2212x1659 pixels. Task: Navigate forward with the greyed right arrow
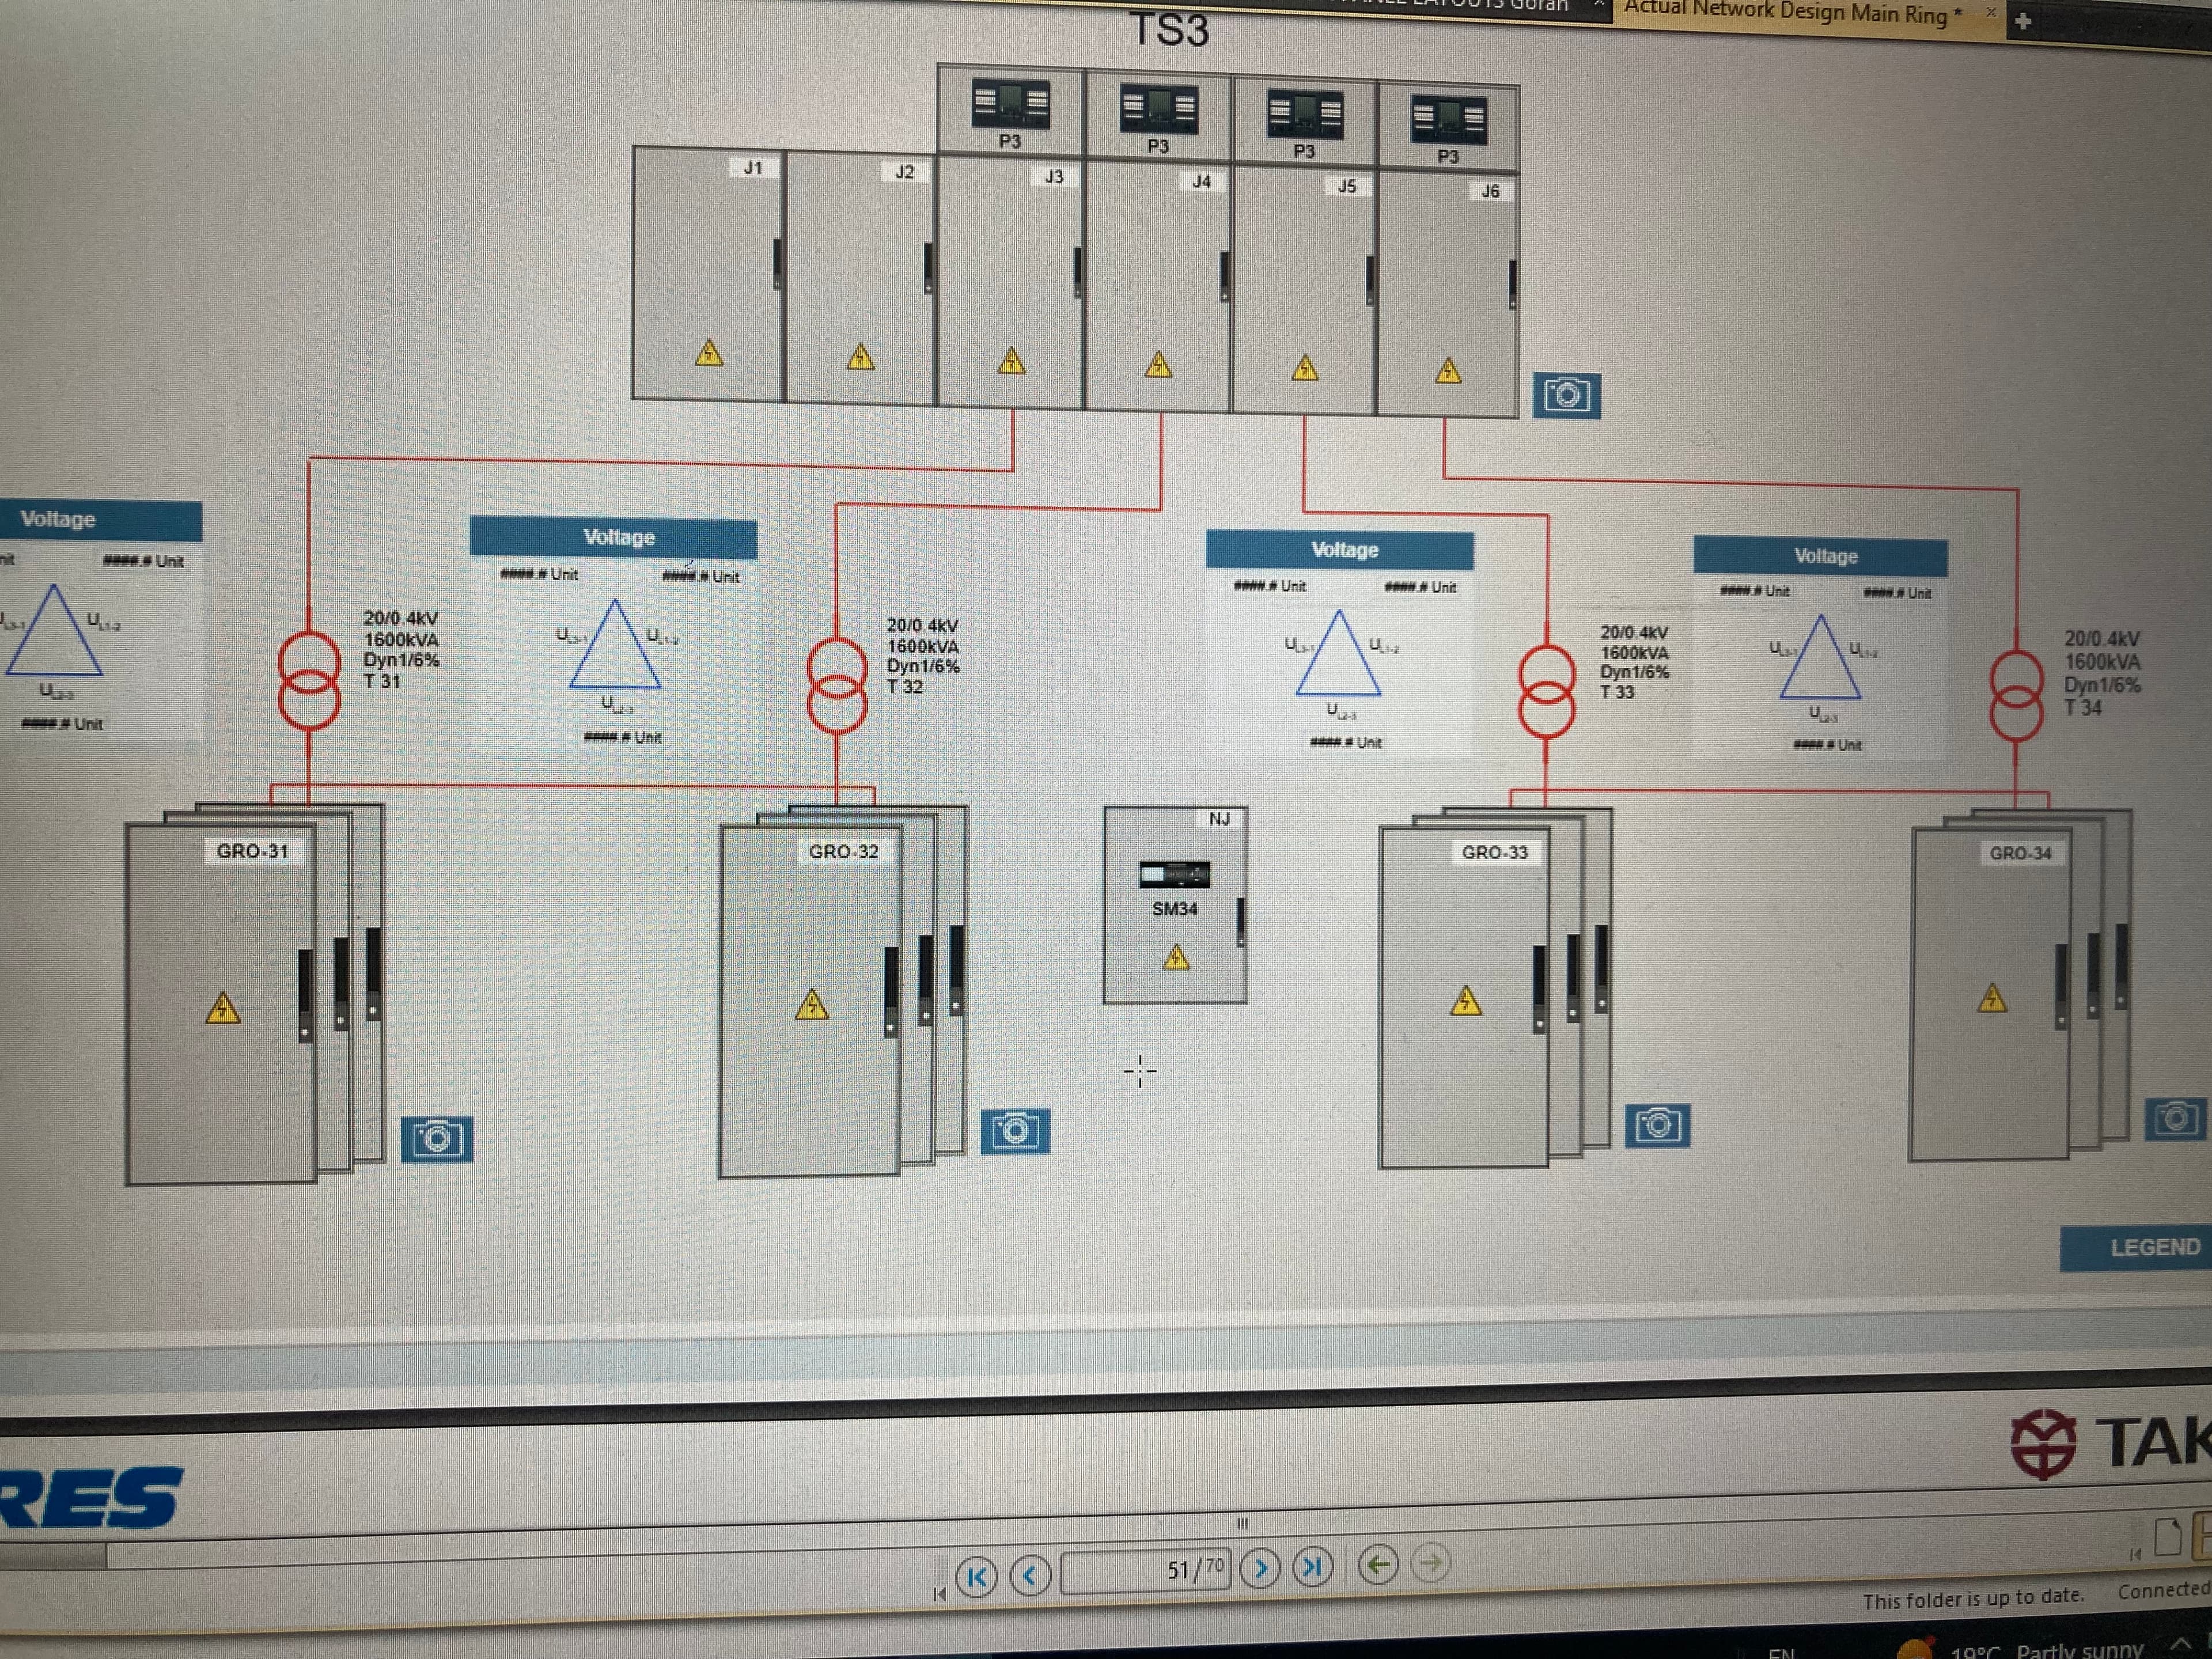(x=1431, y=1561)
